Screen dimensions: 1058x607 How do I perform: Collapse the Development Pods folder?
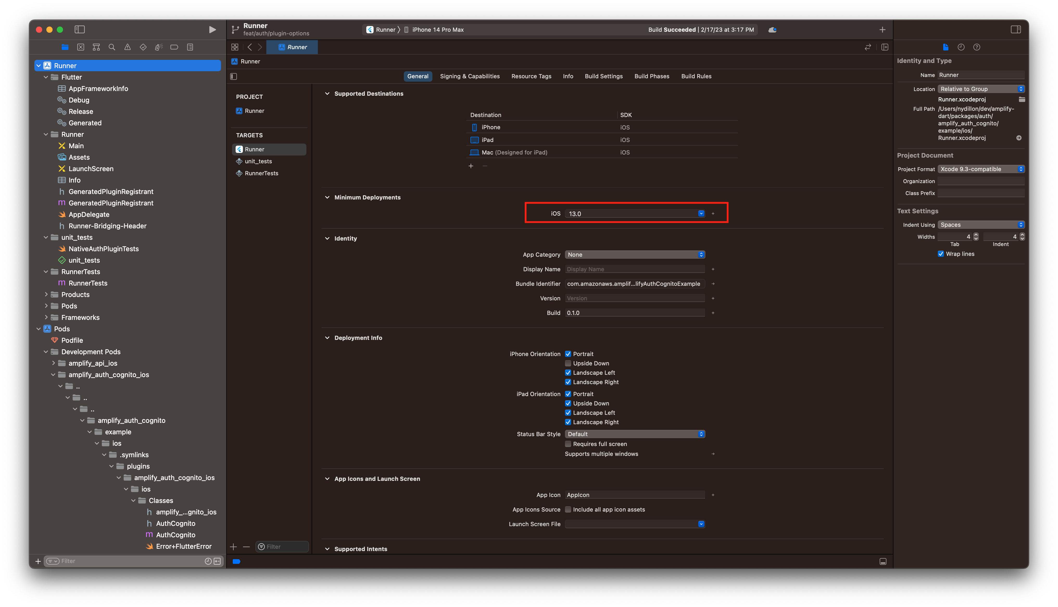pos(46,351)
